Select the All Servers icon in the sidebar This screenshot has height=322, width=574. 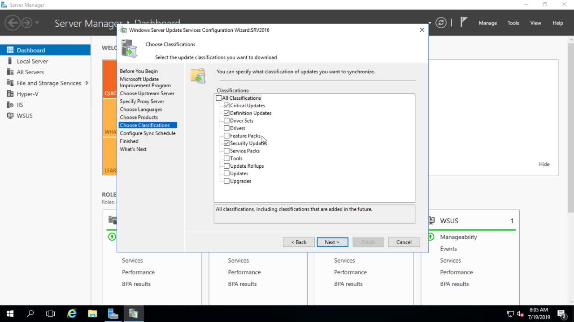point(10,72)
